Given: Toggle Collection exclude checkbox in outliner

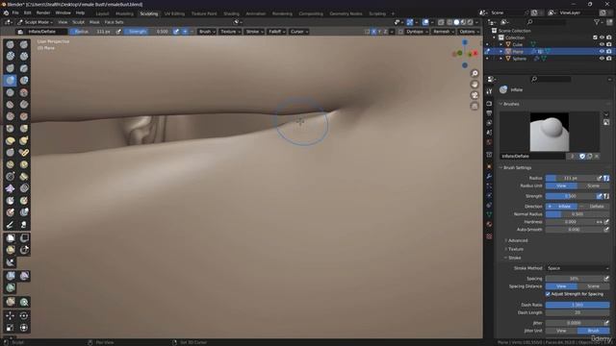Looking at the screenshot, I should click(595, 37).
